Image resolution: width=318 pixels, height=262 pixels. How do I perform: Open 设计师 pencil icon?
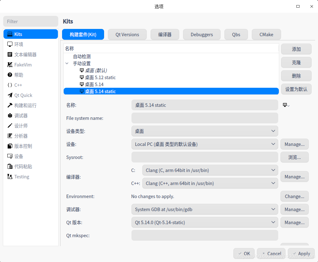(10, 126)
